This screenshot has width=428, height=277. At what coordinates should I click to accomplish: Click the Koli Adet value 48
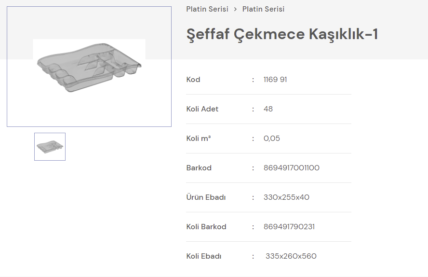click(268, 109)
